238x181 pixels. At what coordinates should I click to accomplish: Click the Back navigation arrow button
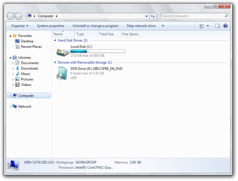10,16
